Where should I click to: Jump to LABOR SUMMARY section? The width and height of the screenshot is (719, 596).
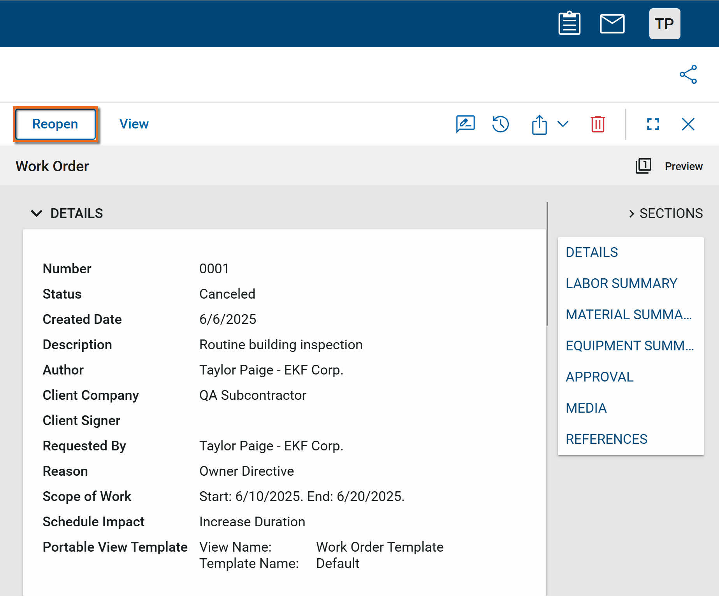pyautogui.click(x=621, y=283)
